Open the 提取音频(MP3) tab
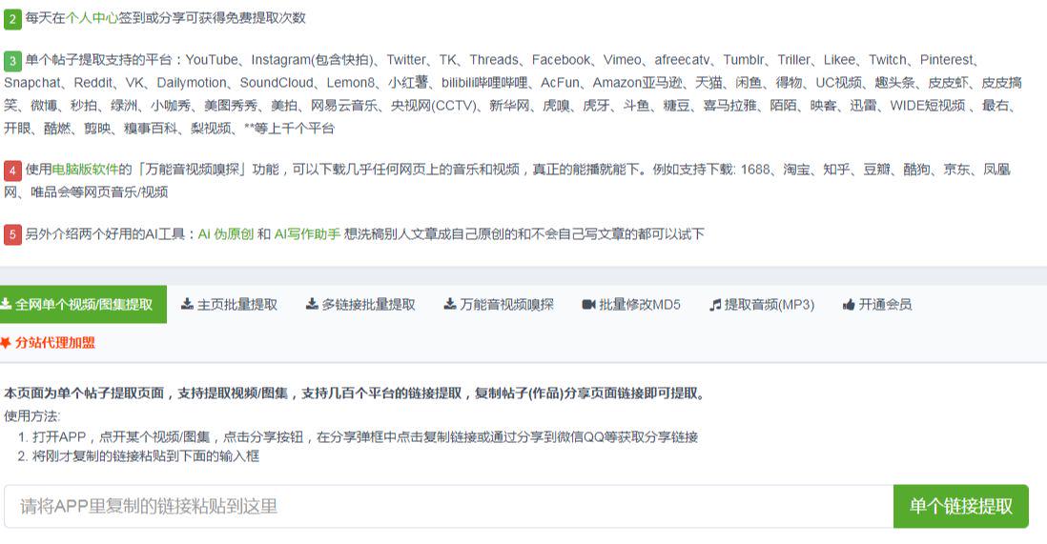The height and width of the screenshot is (544, 1047). pyautogui.click(x=762, y=304)
